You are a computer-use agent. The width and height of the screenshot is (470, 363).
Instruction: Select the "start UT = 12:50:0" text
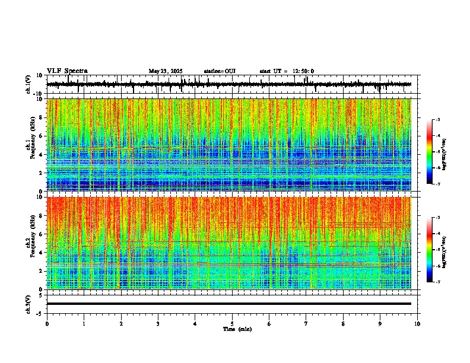(287, 71)
